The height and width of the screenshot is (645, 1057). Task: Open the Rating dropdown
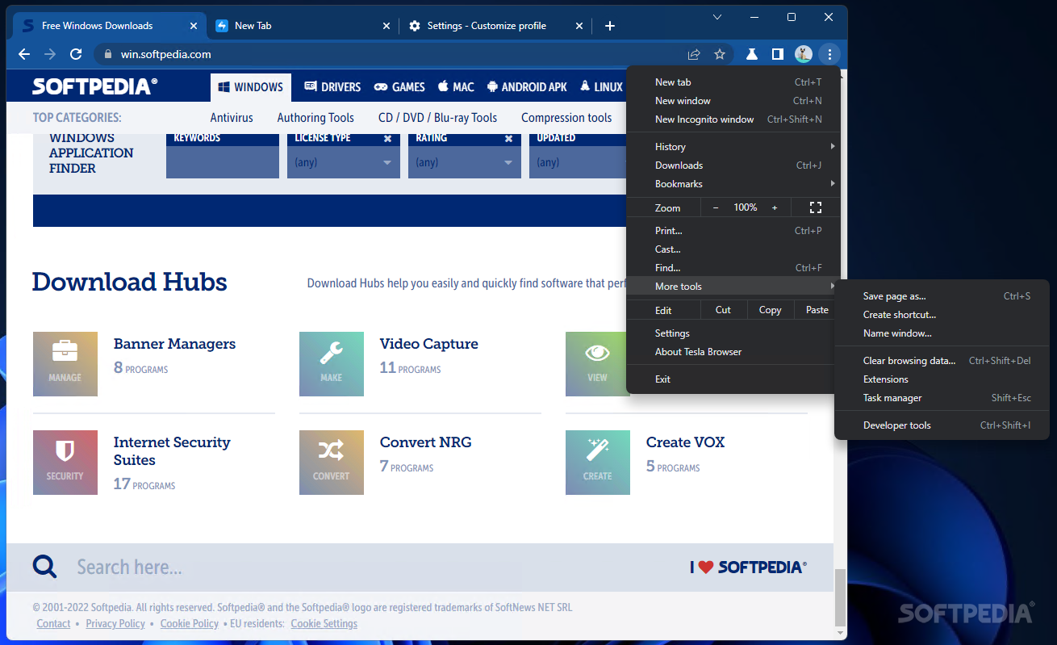465,162
